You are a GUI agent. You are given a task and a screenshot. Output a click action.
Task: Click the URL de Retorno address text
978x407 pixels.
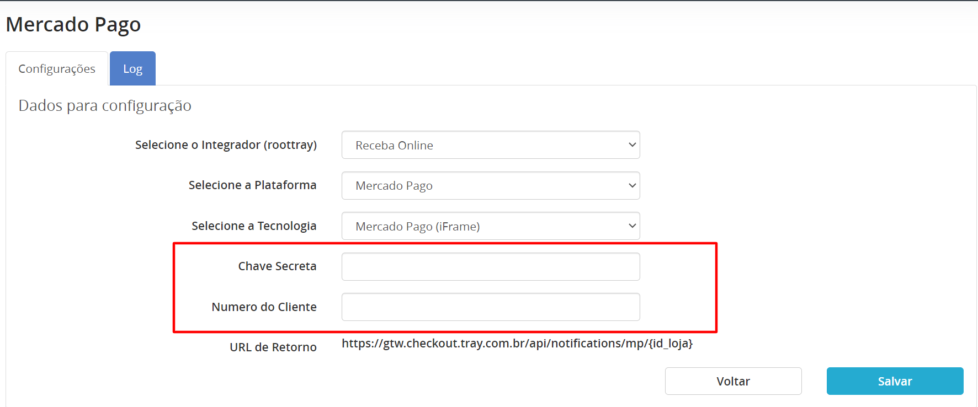(x=517, y=344)
